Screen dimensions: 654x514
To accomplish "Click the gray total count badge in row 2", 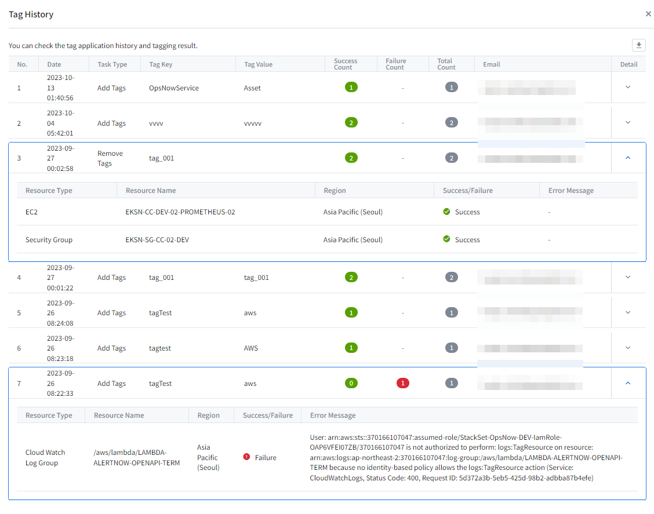I will 452,122.
